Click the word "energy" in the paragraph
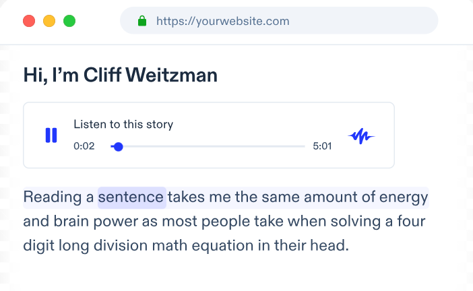 (x=405, y=197)
